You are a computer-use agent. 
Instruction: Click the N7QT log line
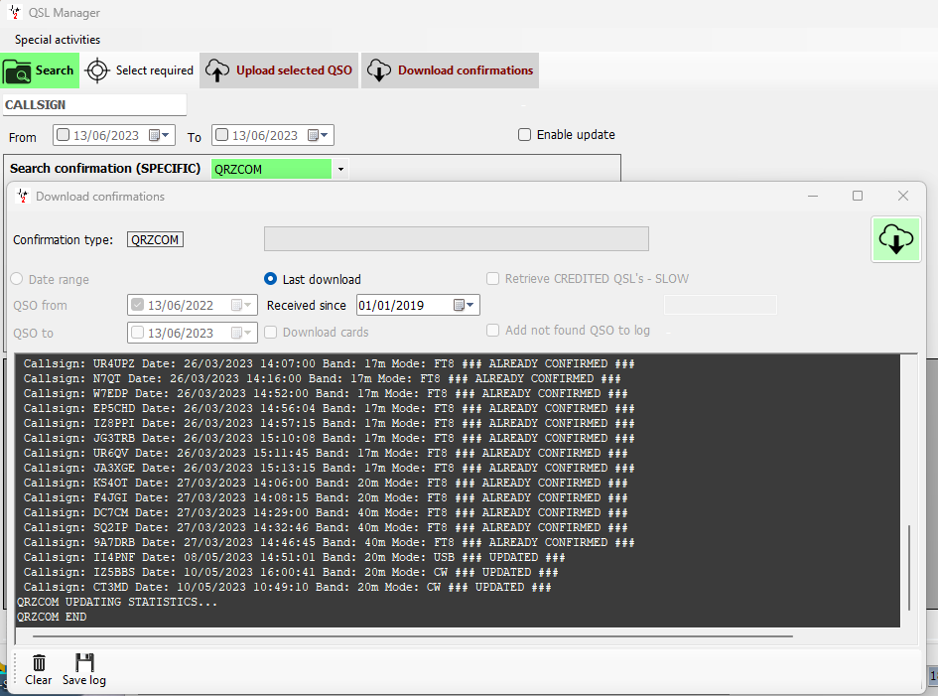(322, 378)
